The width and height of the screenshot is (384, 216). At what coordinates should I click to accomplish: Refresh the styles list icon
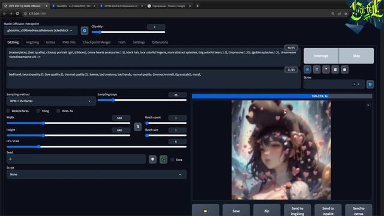point(370,84)
